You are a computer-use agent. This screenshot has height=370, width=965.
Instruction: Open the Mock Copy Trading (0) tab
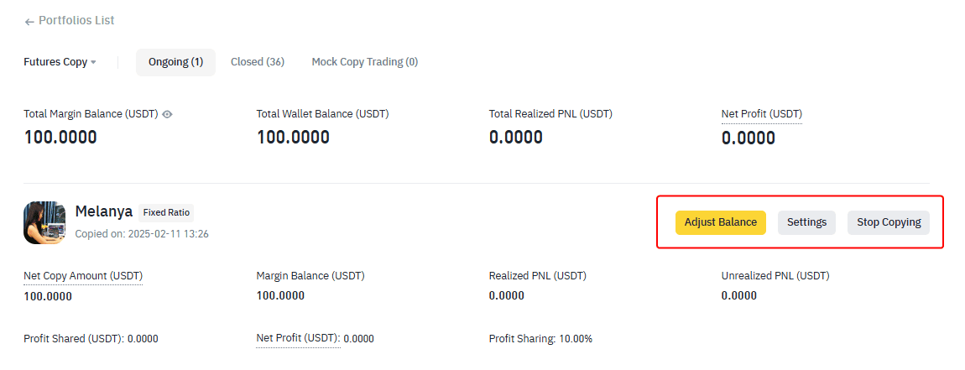(365, 62)
